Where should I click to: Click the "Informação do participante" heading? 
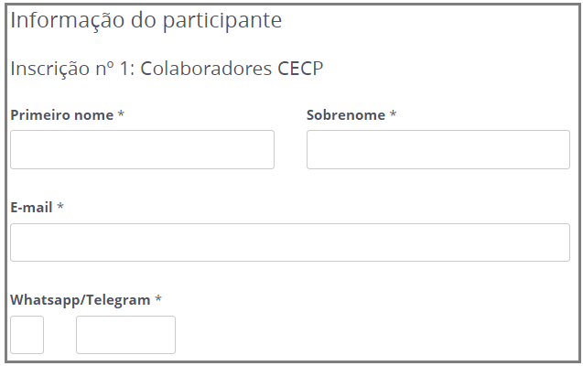click(146, 20)
